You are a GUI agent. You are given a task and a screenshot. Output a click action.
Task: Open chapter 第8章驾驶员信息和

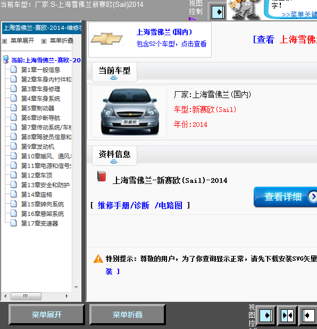(46, 137)
